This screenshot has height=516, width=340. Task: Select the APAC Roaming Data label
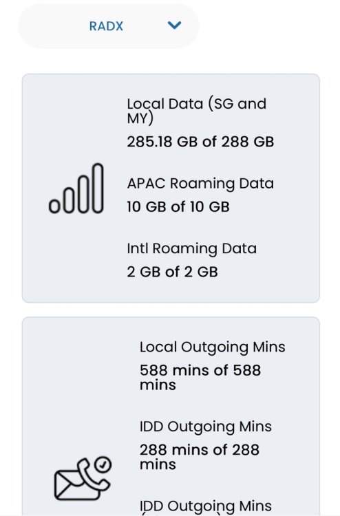pos(200,184)
